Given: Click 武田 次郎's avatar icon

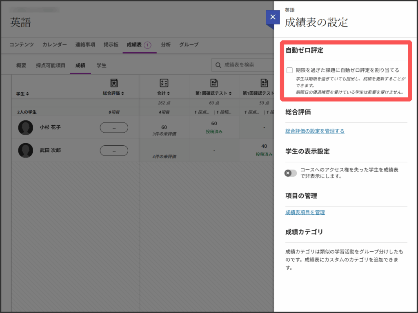Looking at the screenshot, I should tap(26, 151).
